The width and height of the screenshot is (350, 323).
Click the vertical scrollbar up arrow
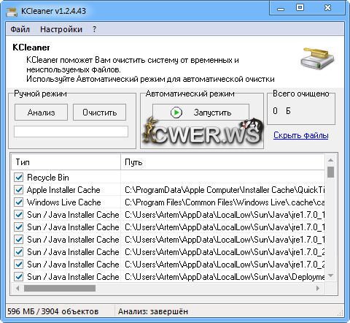click(x=330, y=160)
